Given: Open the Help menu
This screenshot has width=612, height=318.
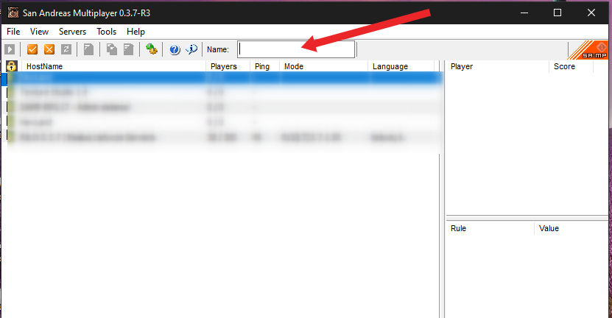Looking at the screenshot, I should (x=136, y=32).
